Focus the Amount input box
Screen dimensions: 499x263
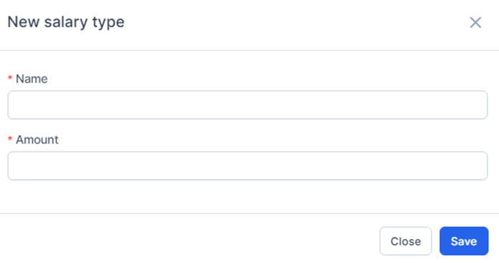[248, 166]
